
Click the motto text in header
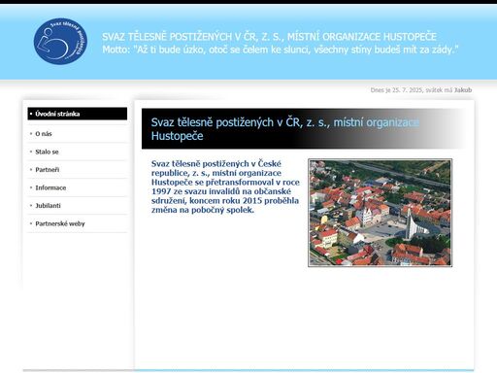pos(281,50)
